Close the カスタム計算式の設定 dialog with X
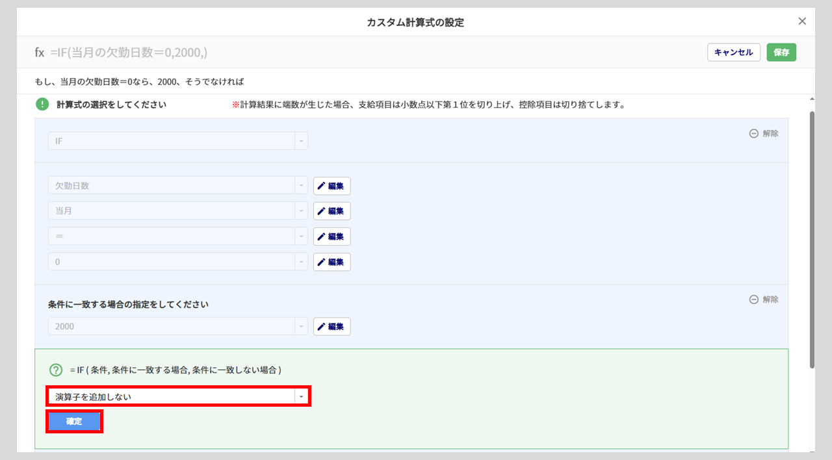The height and width of the screenshot is (460, 832). coord(802,21)
